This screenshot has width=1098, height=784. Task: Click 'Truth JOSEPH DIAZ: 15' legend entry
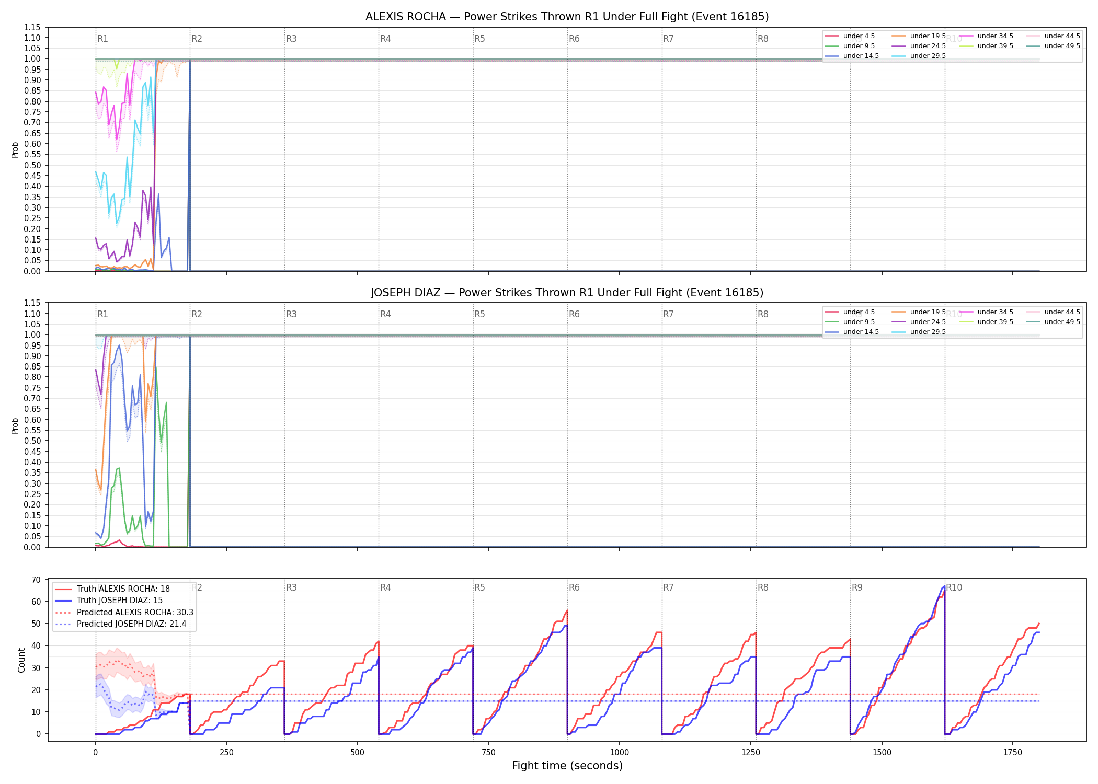[x=109, y=601]
